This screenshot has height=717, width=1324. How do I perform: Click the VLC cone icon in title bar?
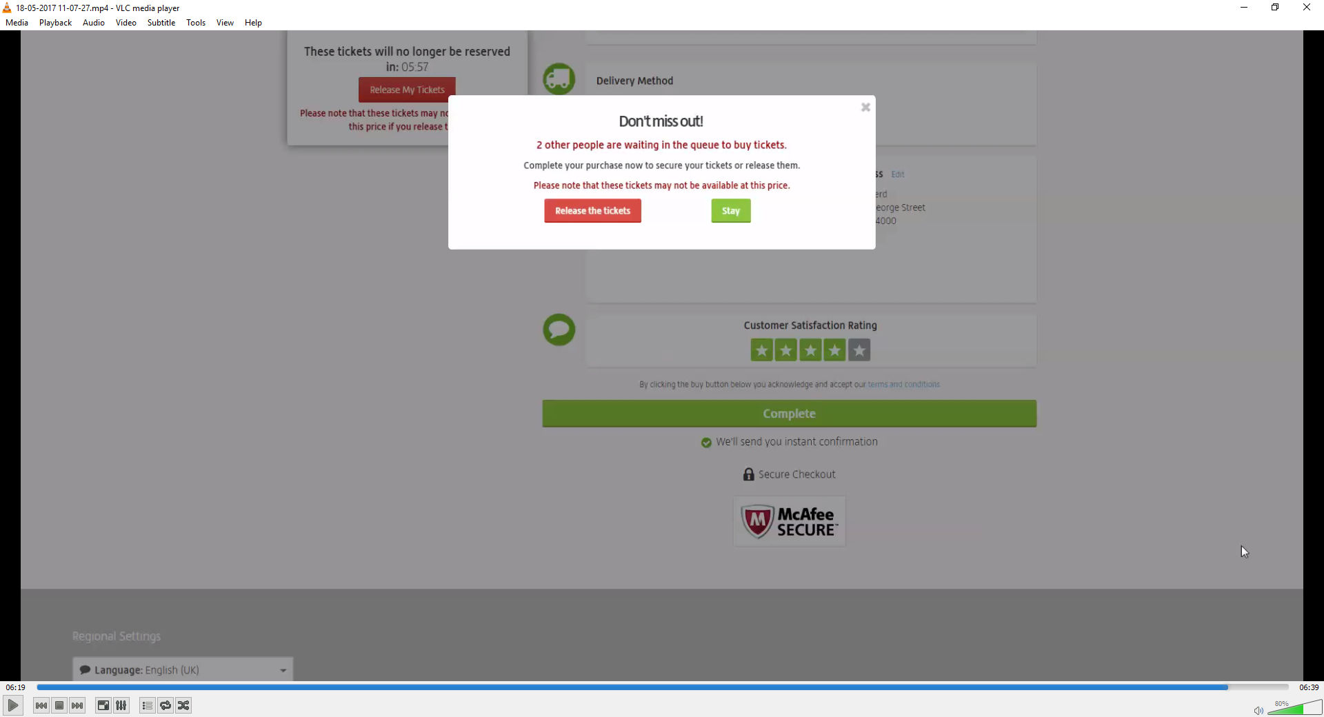pyautogui.click(x=7, y=8)
